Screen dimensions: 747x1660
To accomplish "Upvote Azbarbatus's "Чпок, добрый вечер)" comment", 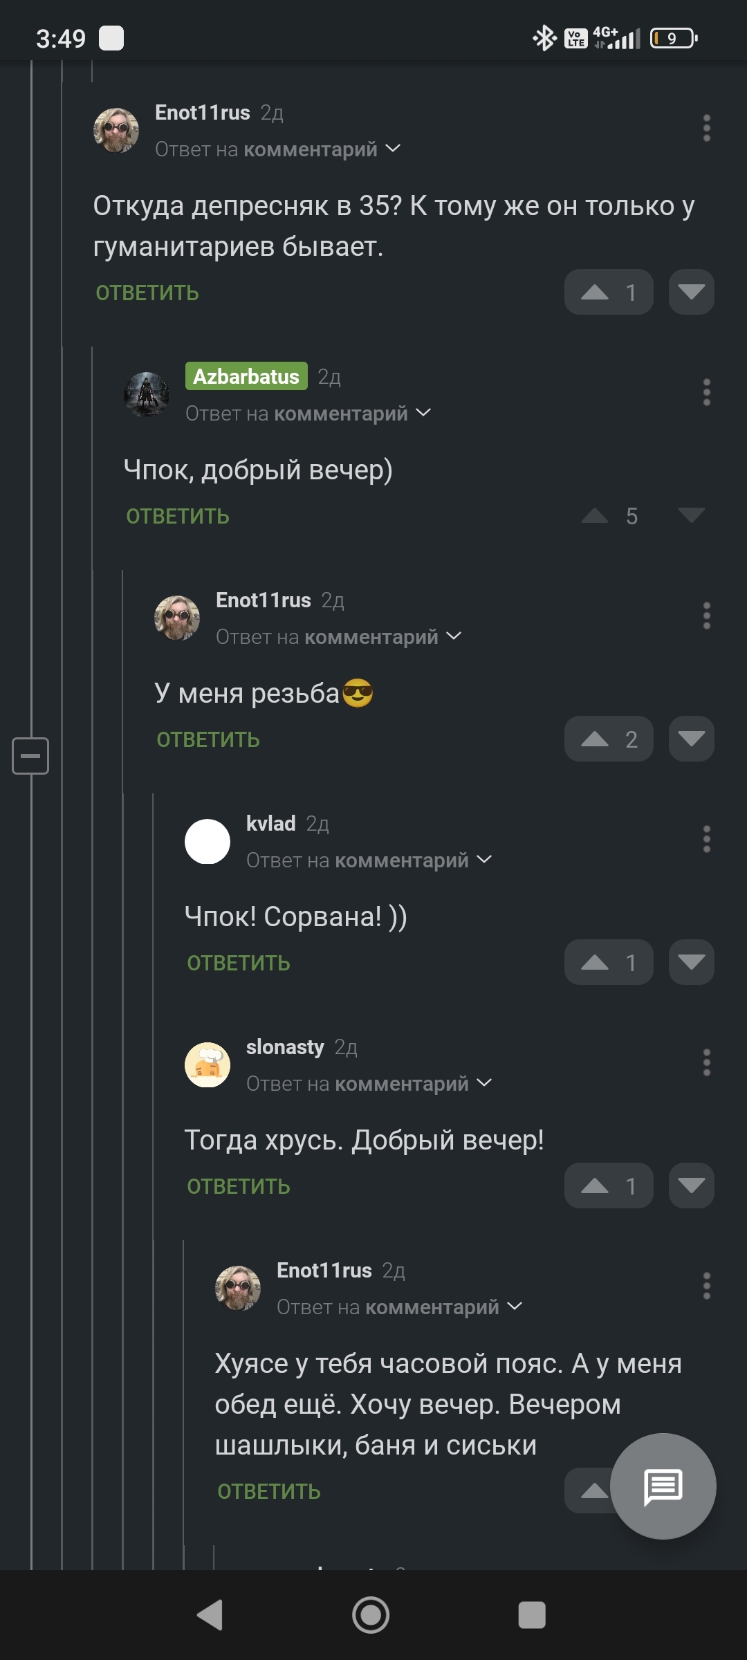I will (595, 516).
